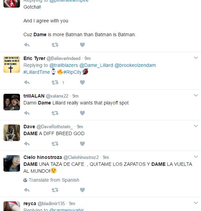
Task: Open more options on Eric Tyrer's tweet
Action: pos(196,58)
